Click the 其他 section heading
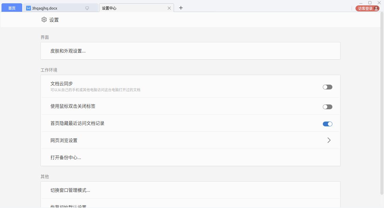The image size is (384, 208). 45,176
